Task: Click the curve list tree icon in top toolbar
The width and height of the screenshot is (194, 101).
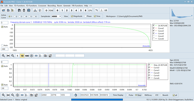Action: [x=13, y=10]
